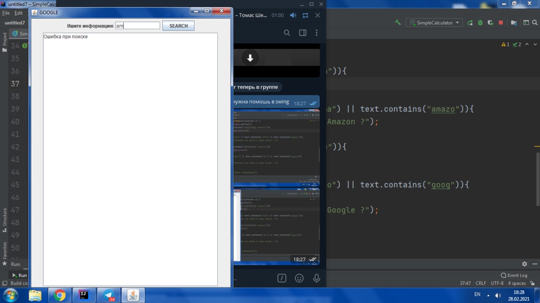Open first code screenshot thumbnail in Telegram

pos(276,148)
